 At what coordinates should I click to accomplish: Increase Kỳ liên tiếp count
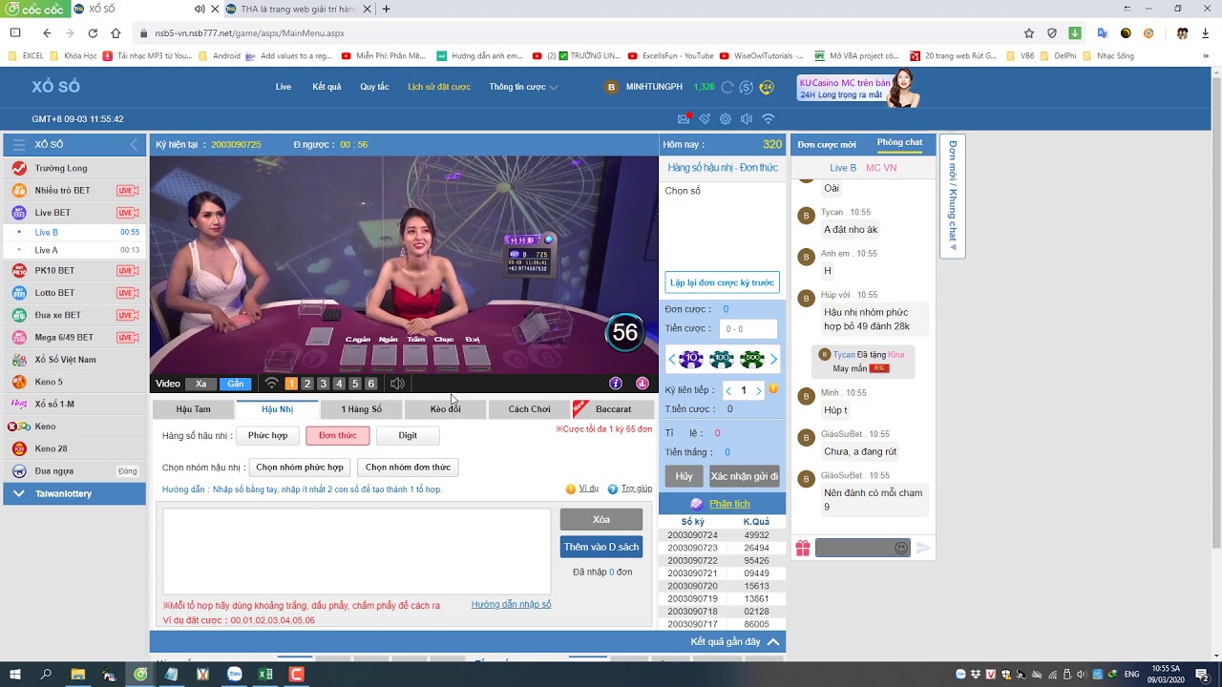[759, 390]
